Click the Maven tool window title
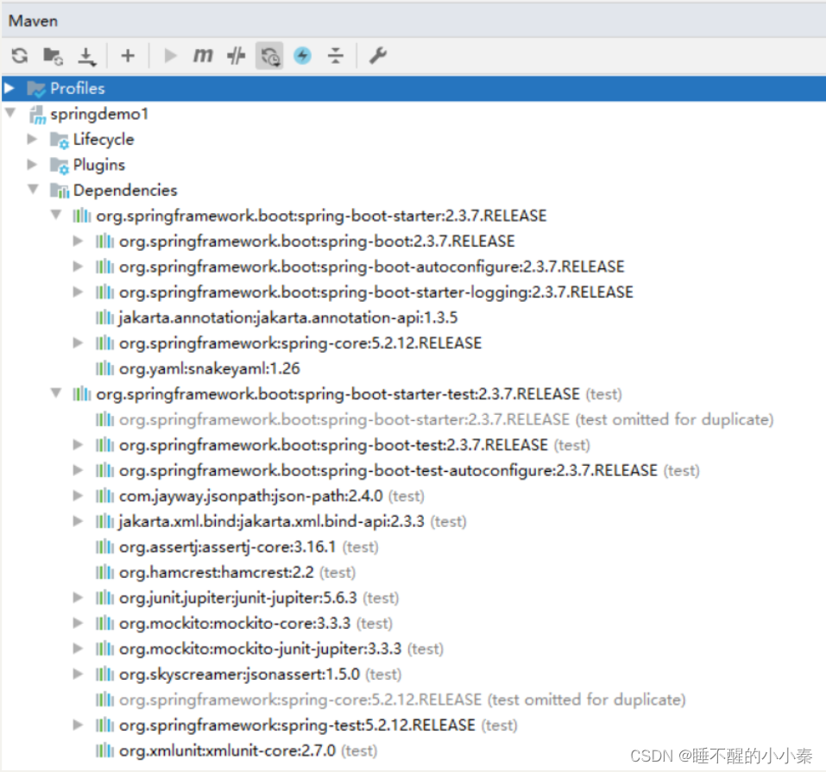 33,21
